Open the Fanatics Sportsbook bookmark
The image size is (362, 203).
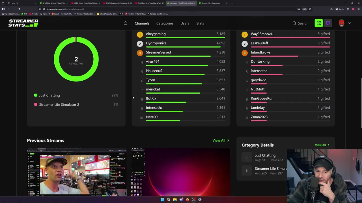click(158, 14)
